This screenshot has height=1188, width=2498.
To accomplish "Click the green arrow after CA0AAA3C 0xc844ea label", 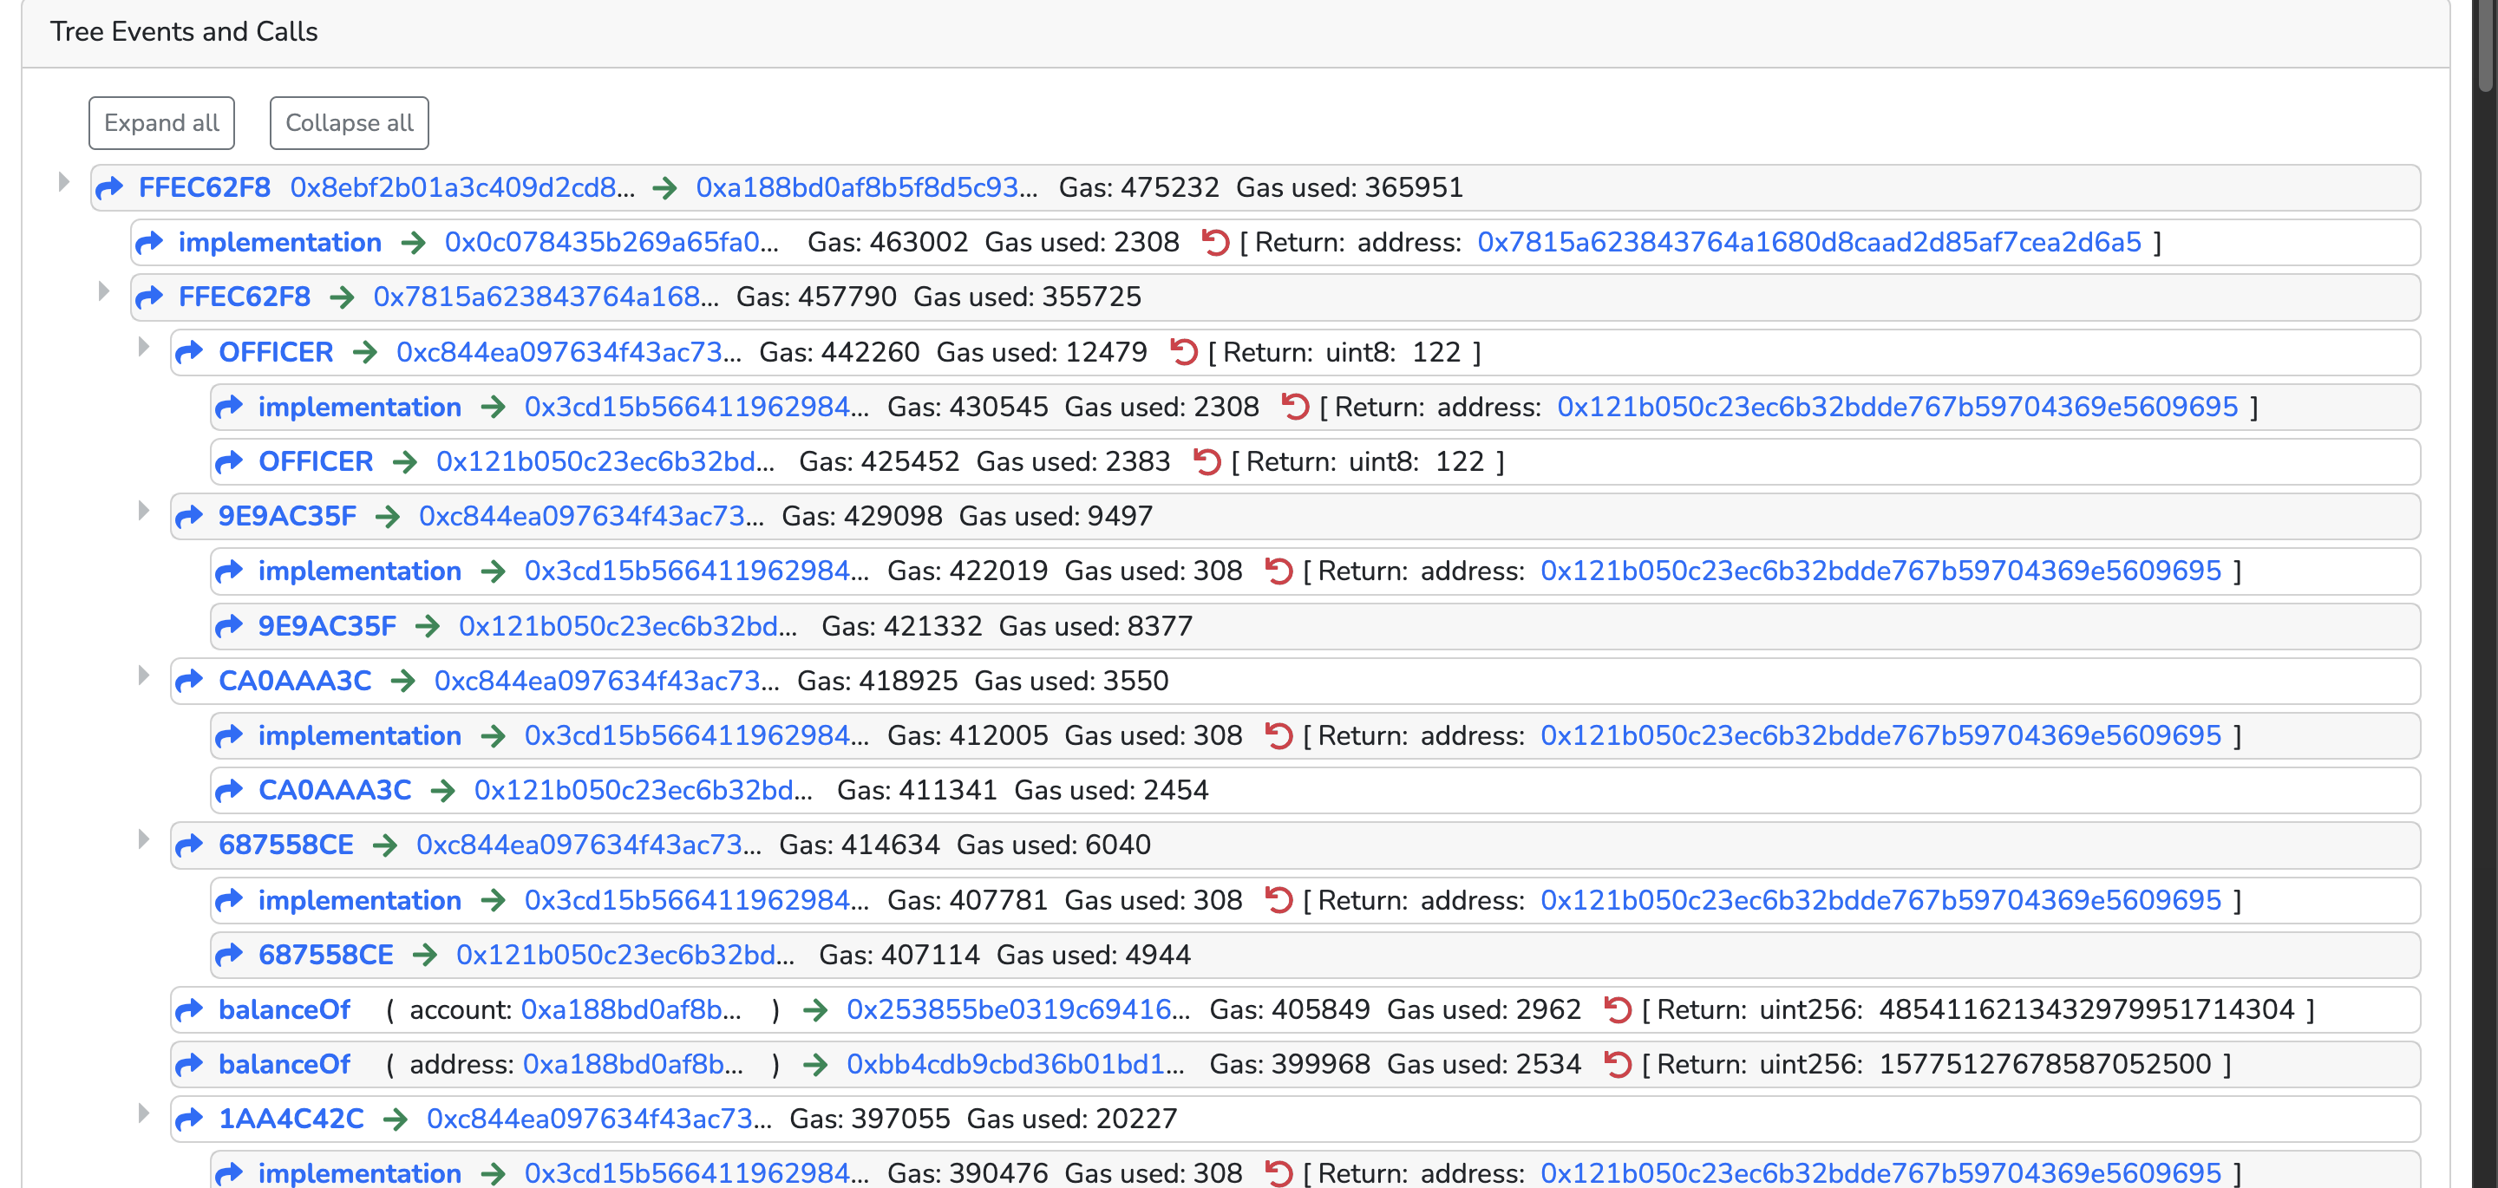I will [x=402, y=681].
